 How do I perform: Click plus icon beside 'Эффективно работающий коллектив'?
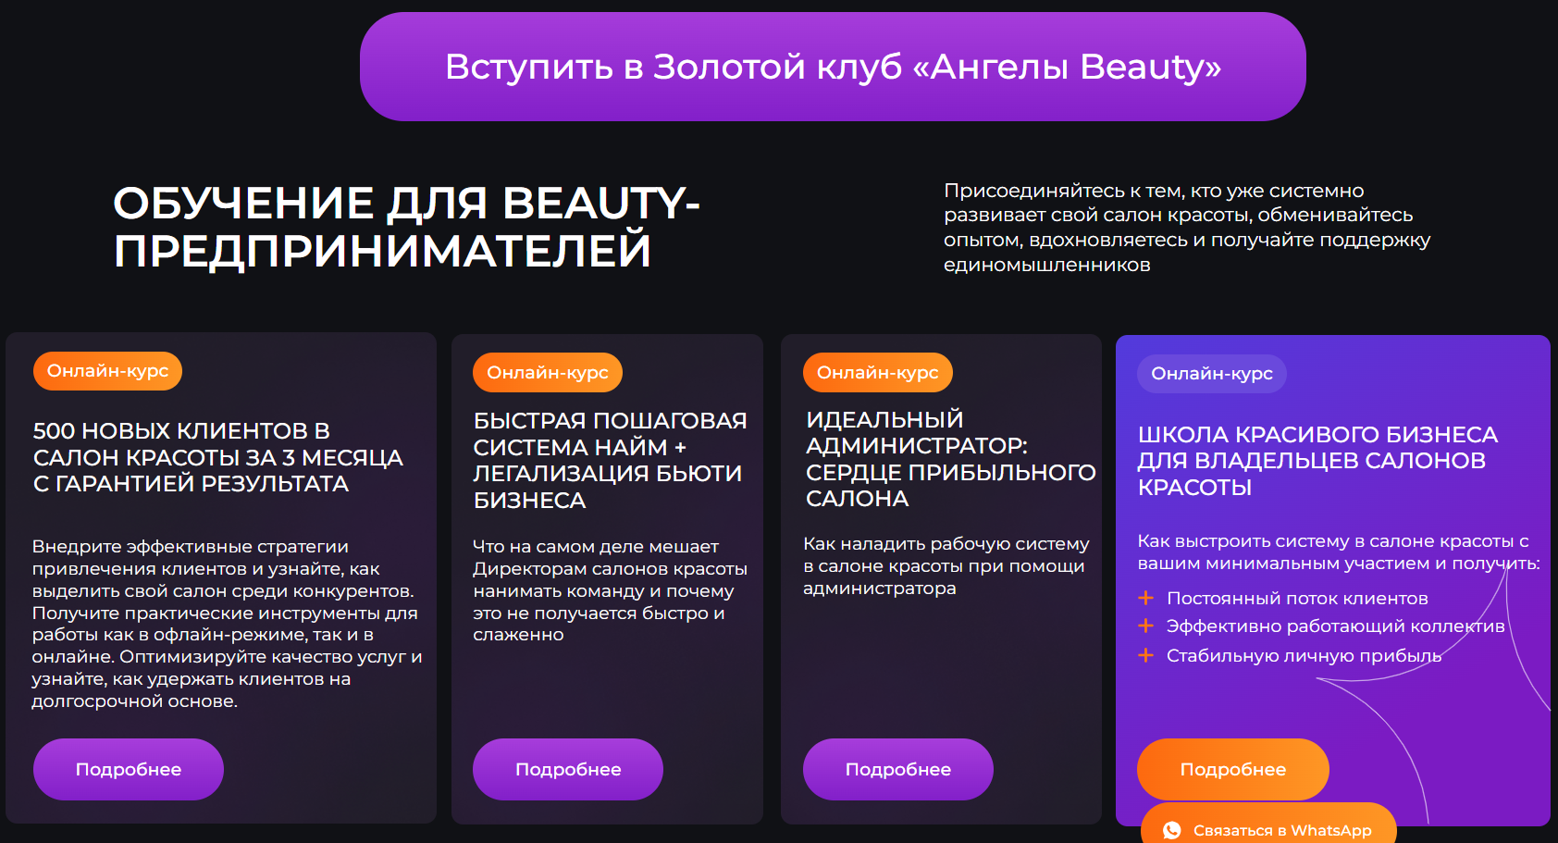[1146, 626]
